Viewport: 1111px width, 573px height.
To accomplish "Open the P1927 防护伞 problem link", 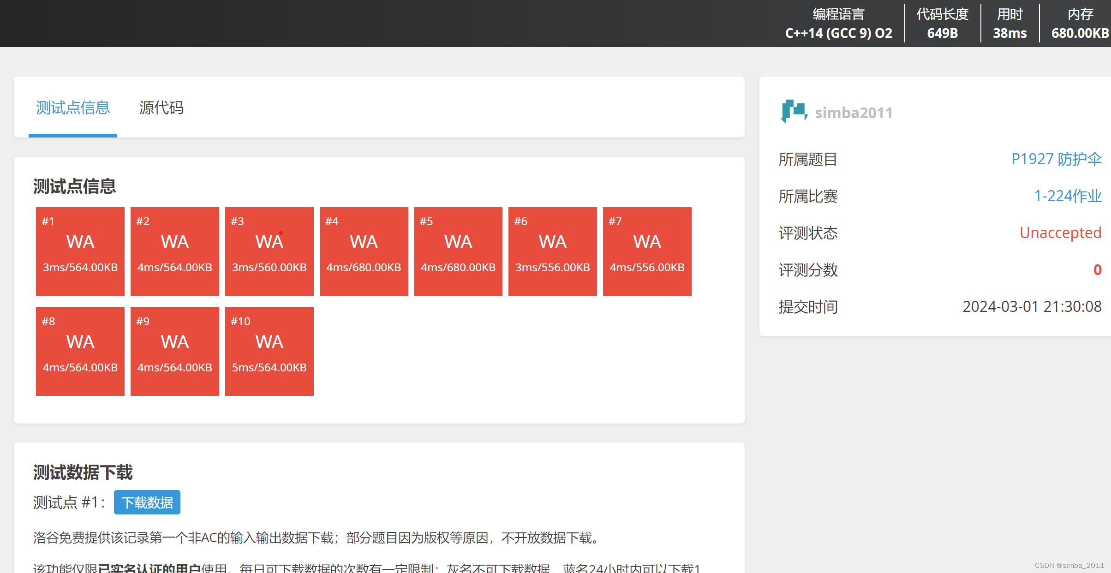I will click(x=1056, y=159).
